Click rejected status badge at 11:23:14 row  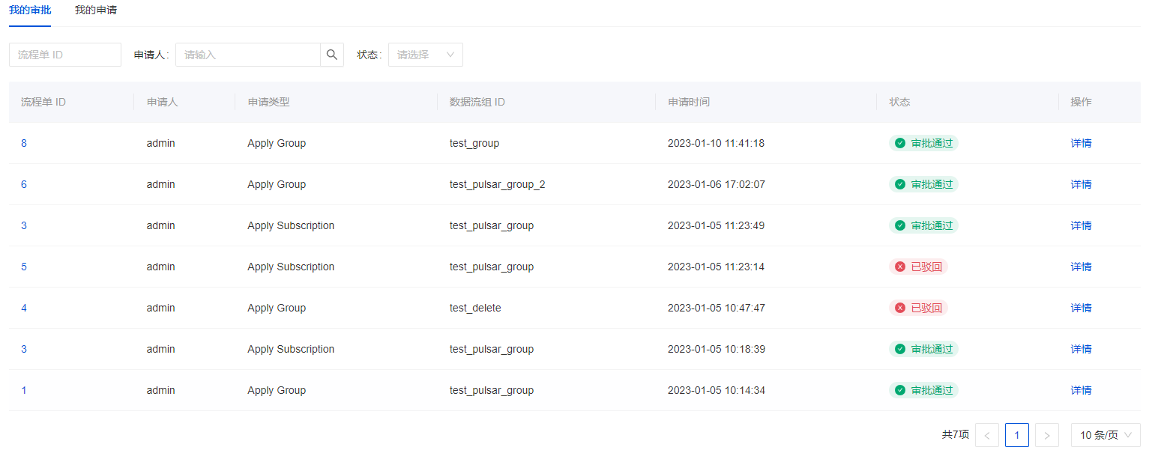(x=918, y=267)
